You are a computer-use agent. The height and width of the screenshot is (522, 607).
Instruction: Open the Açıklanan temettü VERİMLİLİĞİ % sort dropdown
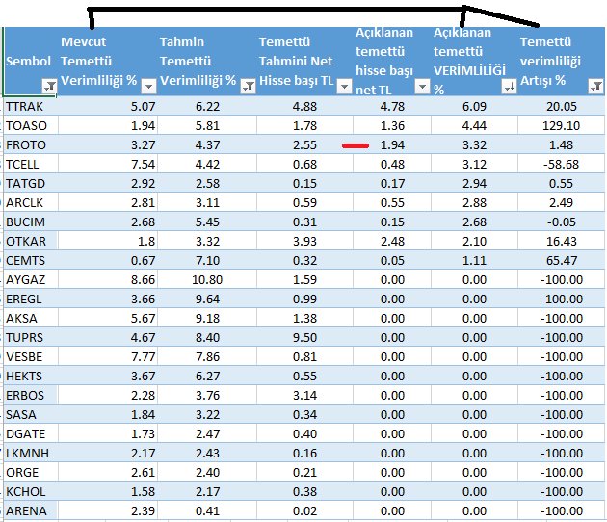(509, 87)
